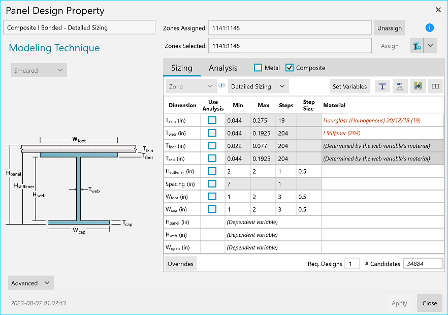Click the ply angle percentage toolbar icon
This screenshot has height=315, width=448.
pos(400,86)
